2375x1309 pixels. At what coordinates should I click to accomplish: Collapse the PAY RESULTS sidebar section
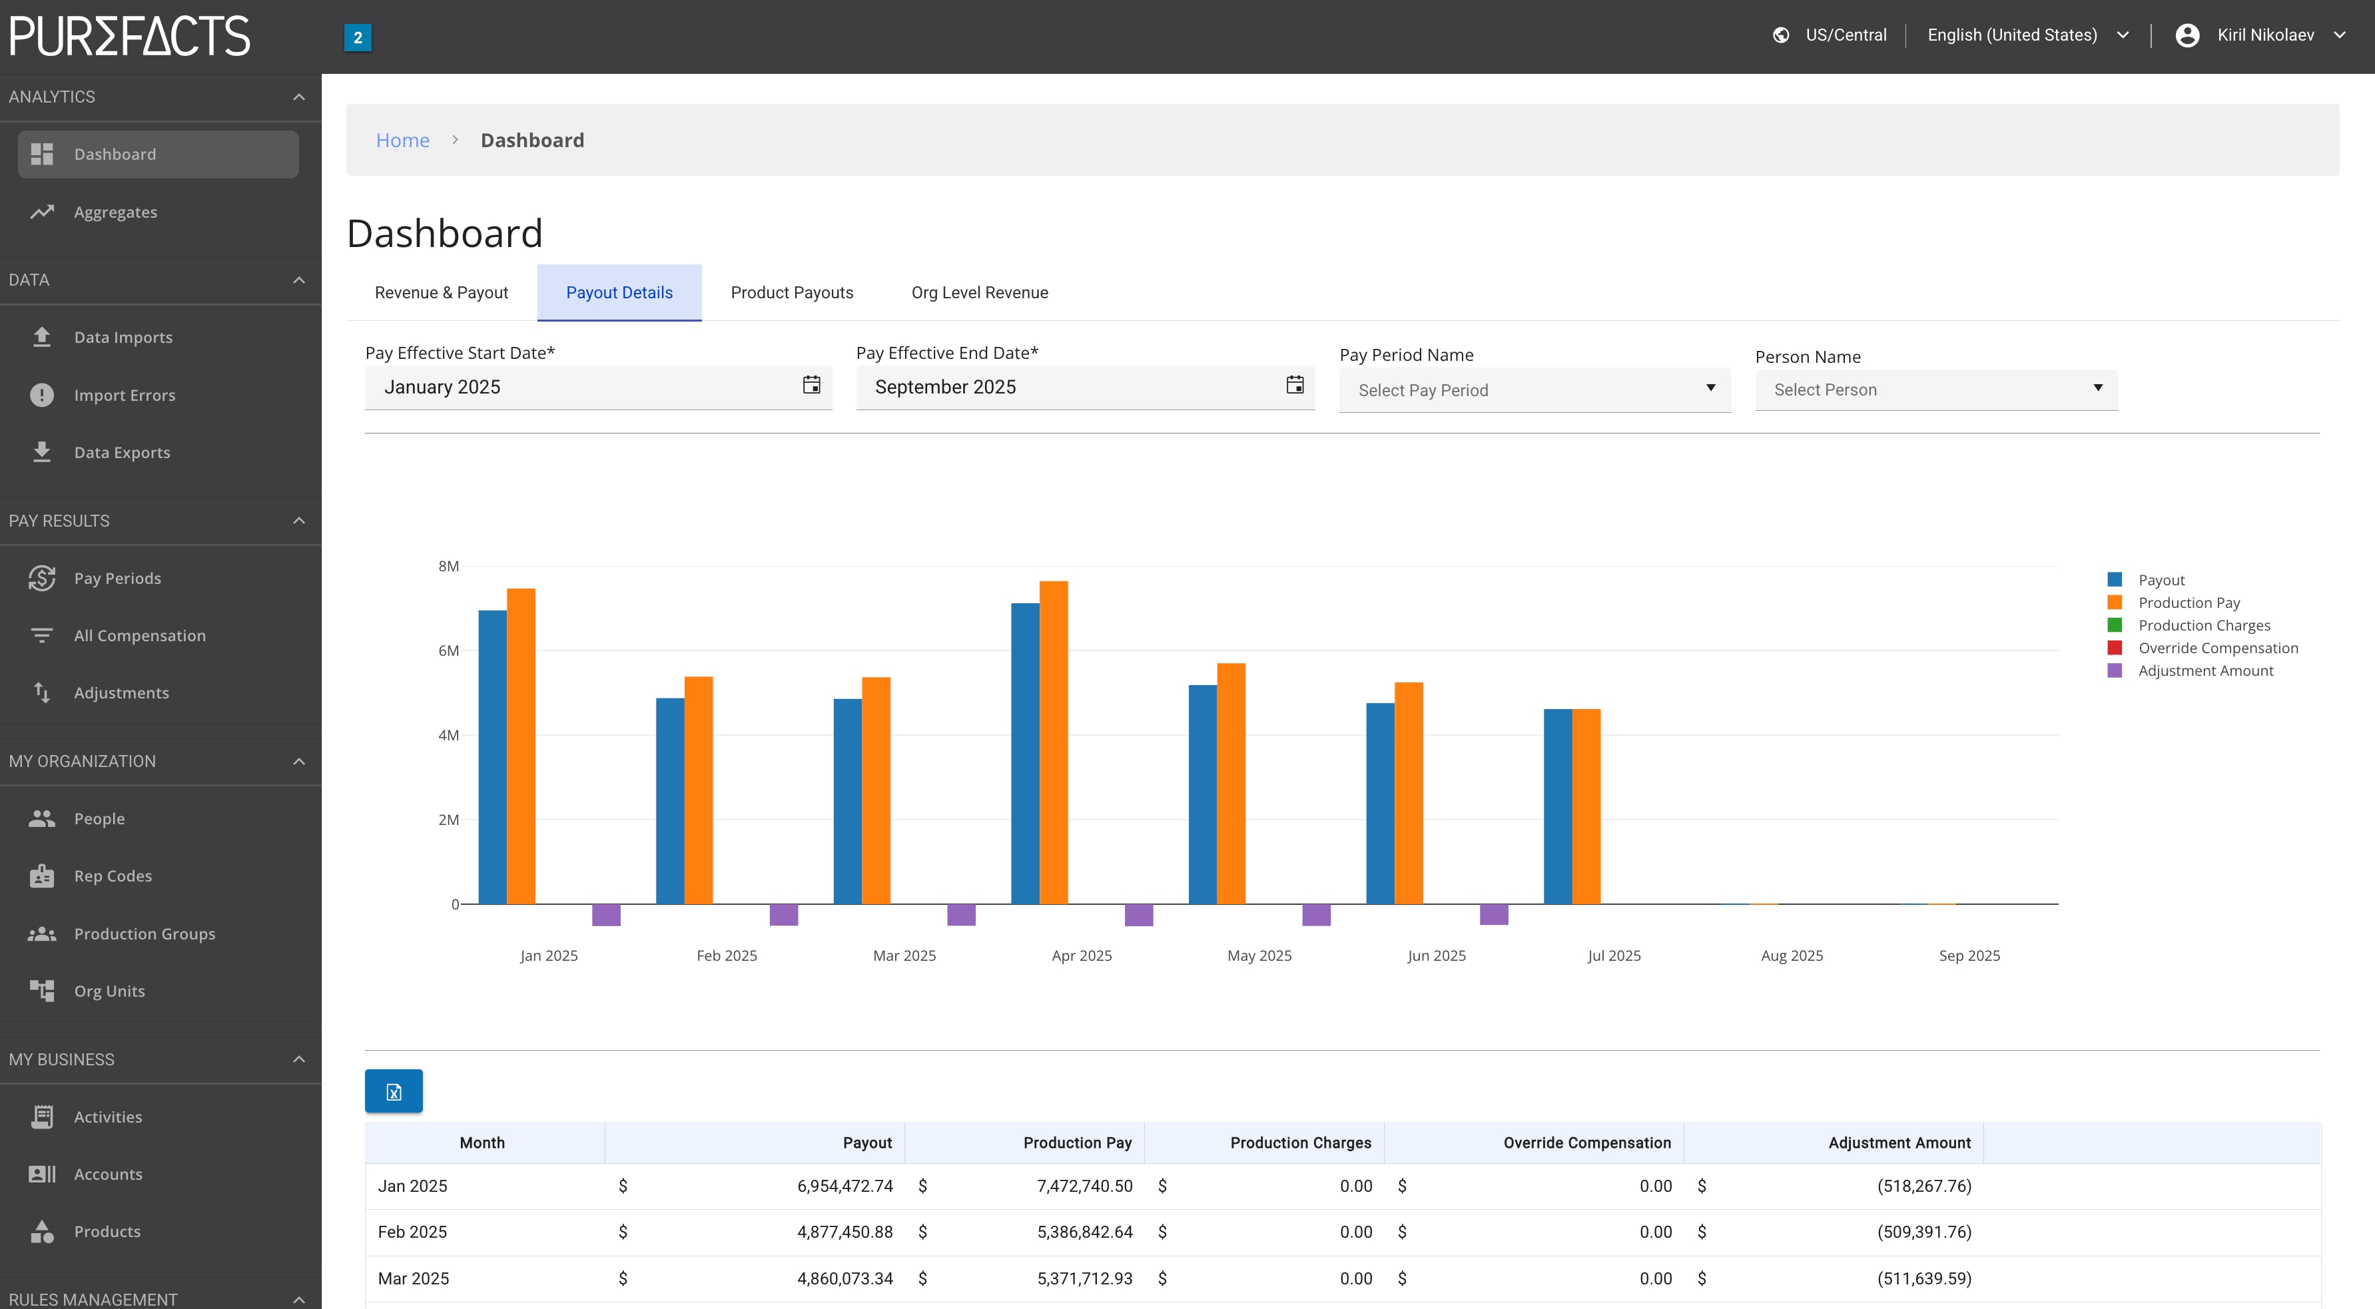point(299,521)
